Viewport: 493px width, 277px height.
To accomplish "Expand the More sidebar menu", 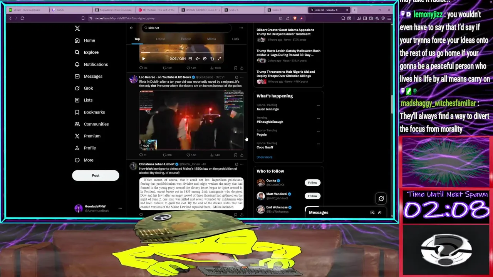I will 84,160.
